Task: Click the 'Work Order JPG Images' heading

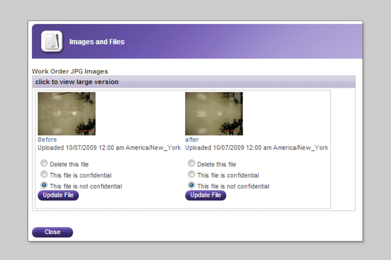Action: [70, 72]
